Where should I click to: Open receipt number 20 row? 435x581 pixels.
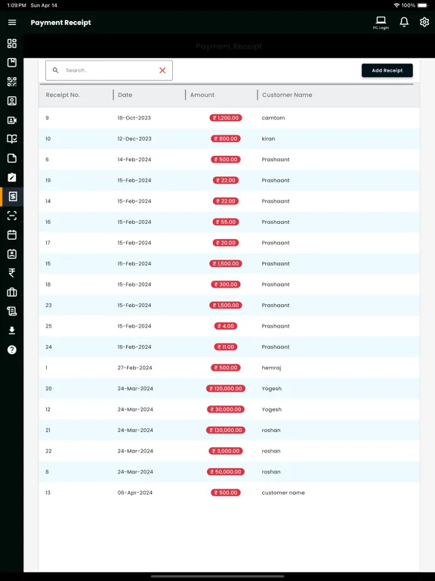click(229, 389)
